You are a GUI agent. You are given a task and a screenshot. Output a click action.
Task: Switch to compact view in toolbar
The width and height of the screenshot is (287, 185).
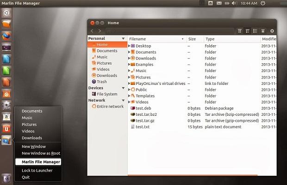(x=255, y=31)
